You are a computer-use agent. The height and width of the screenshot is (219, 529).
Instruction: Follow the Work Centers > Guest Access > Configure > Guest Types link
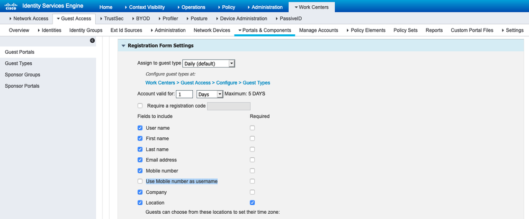[208, 82]
